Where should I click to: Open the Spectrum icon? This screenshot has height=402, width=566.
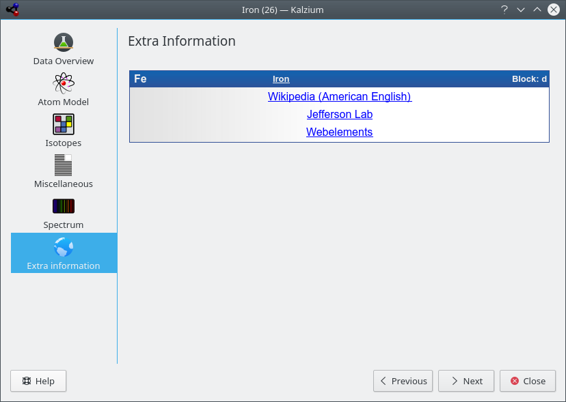[64, 206]
